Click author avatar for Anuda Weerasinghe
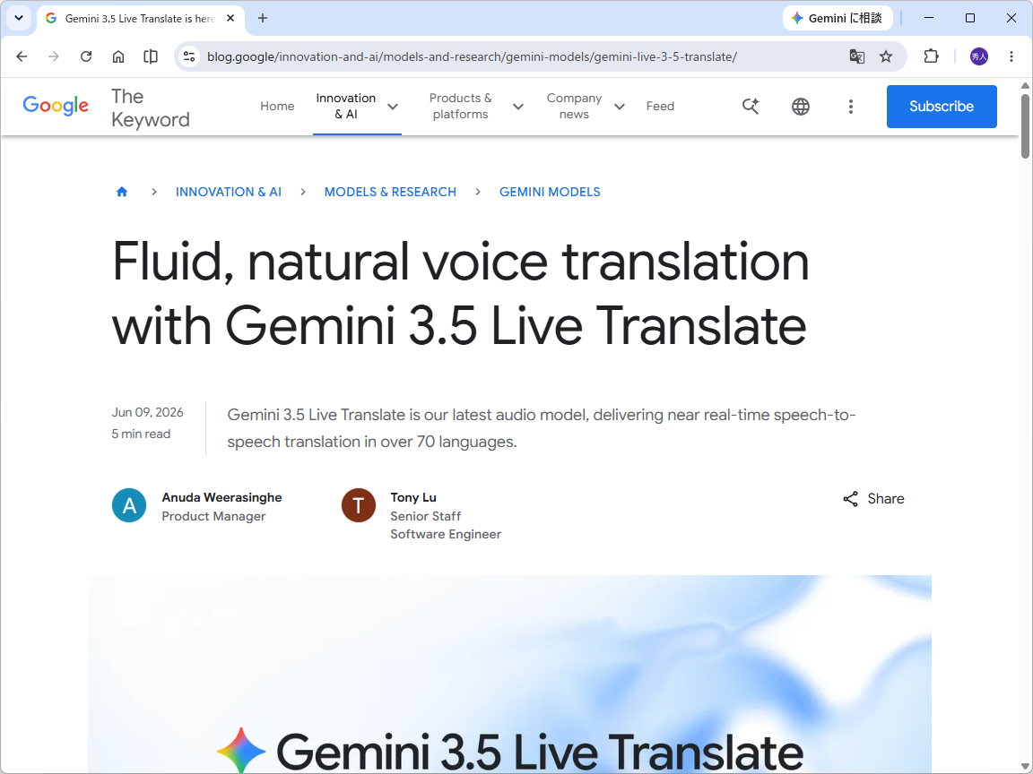This screenshot has width=1033, height=774. (129, 505)
